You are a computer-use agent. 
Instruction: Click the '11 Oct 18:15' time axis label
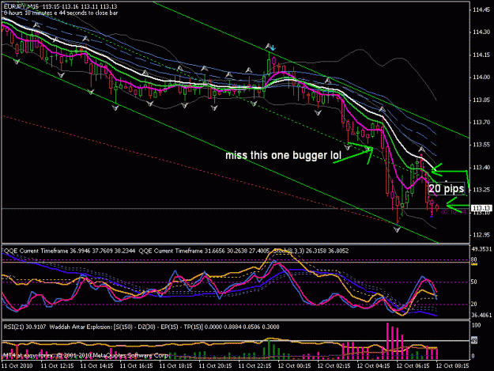pyautogui.click(x=175, y=366)
